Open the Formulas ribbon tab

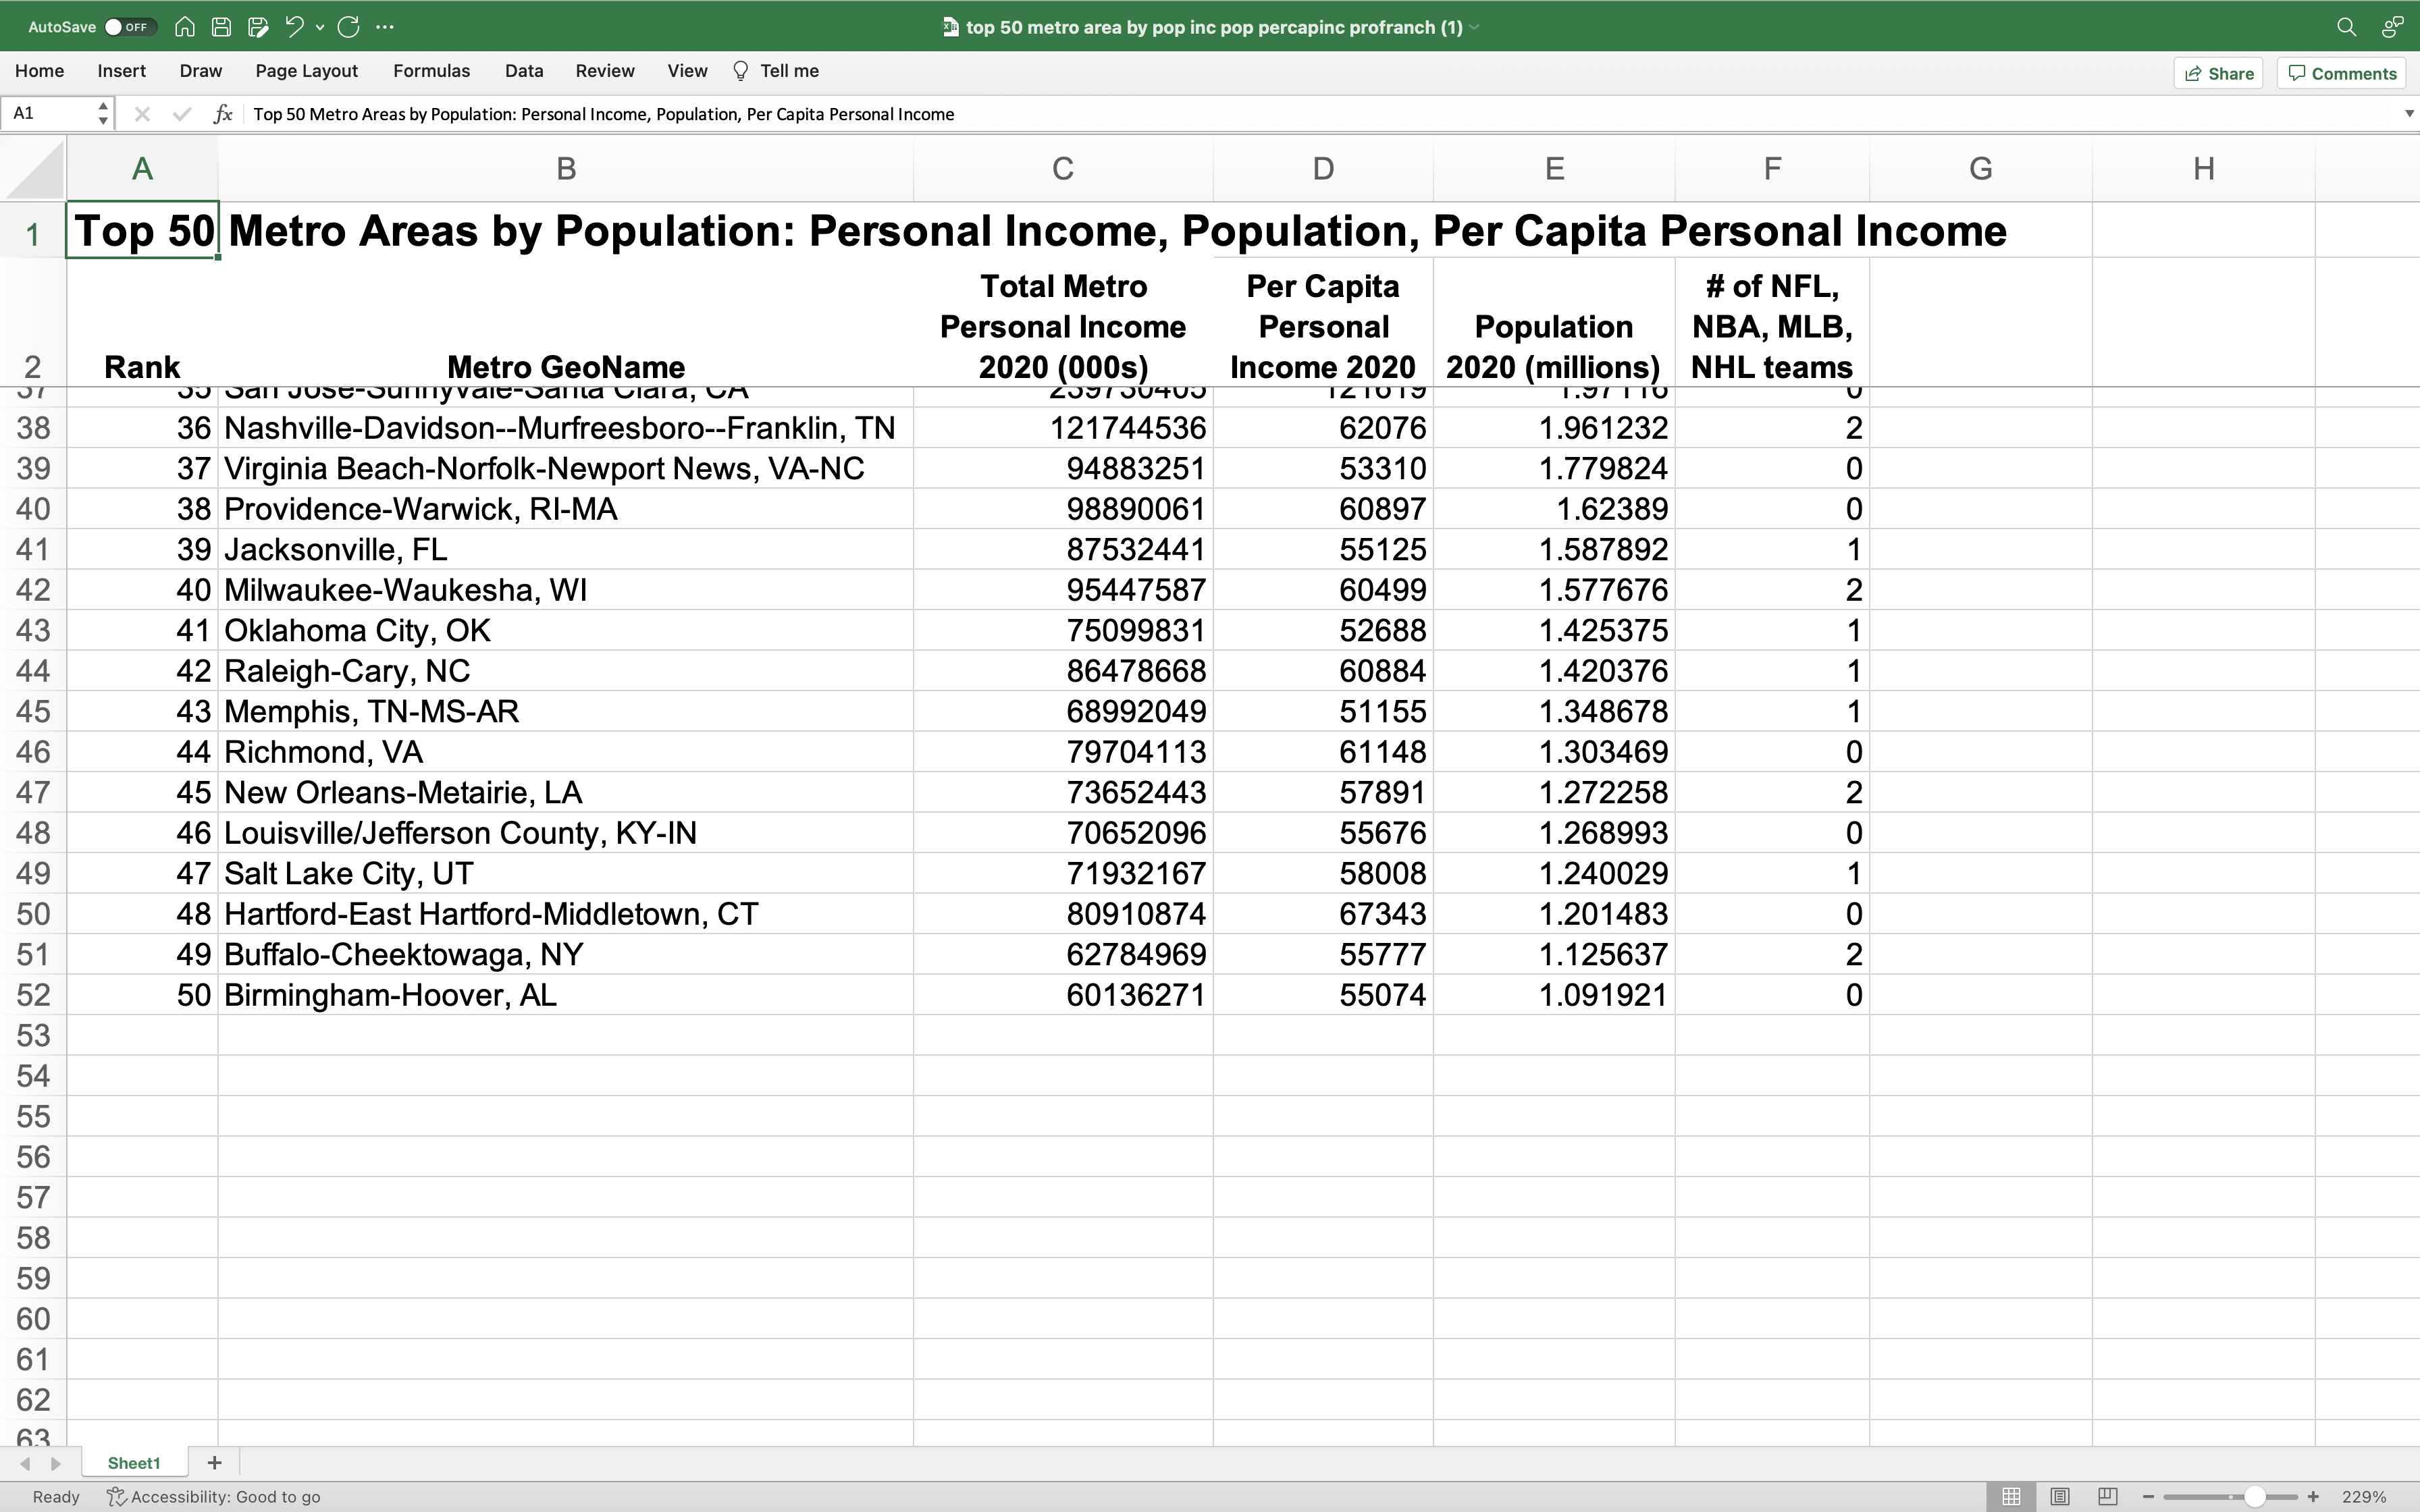click(x=431, y=71)
